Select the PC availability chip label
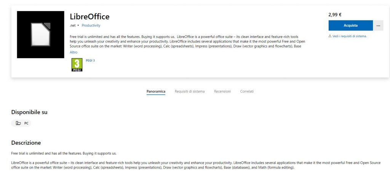This screenshot has height=180, width=390. 26,123
